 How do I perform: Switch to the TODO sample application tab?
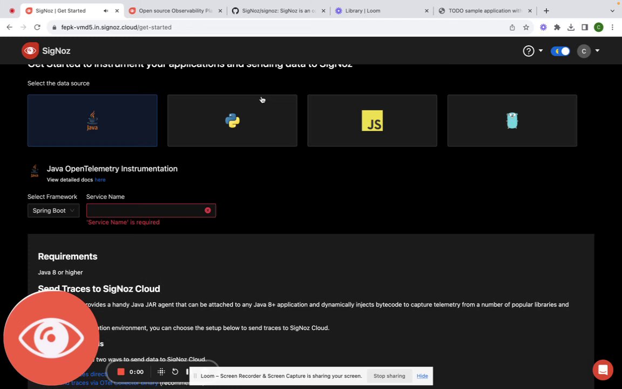485,11
